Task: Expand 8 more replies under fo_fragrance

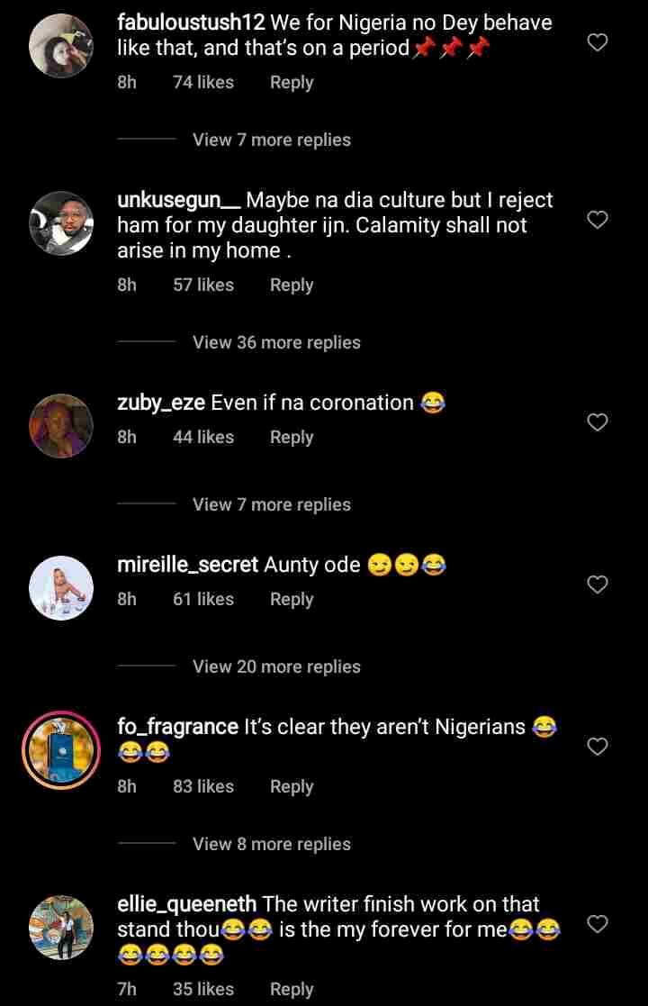Action: pos(271,844)
